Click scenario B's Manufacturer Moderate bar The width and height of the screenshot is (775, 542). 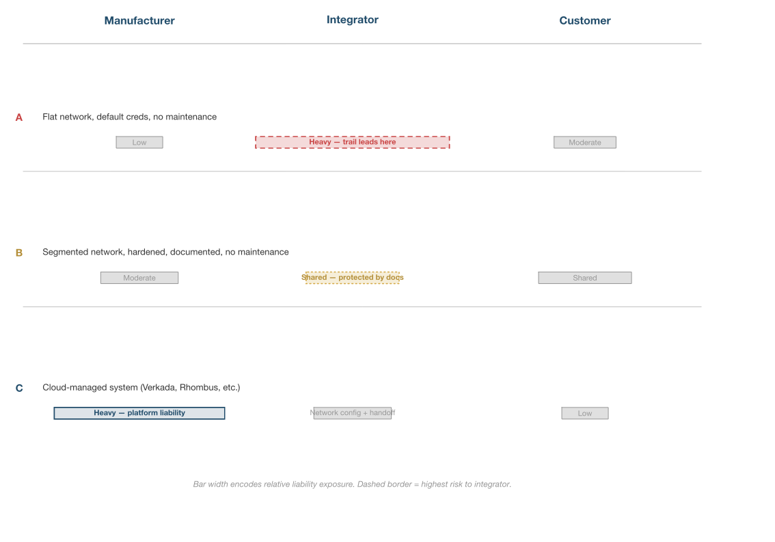click(x=139, y=278)
